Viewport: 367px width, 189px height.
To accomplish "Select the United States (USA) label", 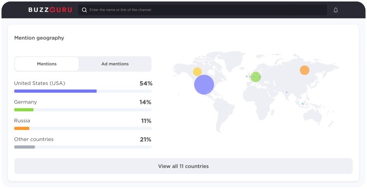I will click(40, 83).
